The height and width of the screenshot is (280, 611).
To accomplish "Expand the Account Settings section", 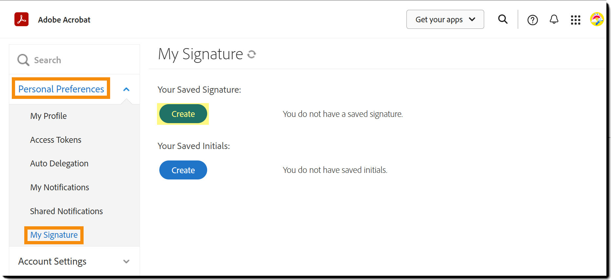I will coord(126,261).
